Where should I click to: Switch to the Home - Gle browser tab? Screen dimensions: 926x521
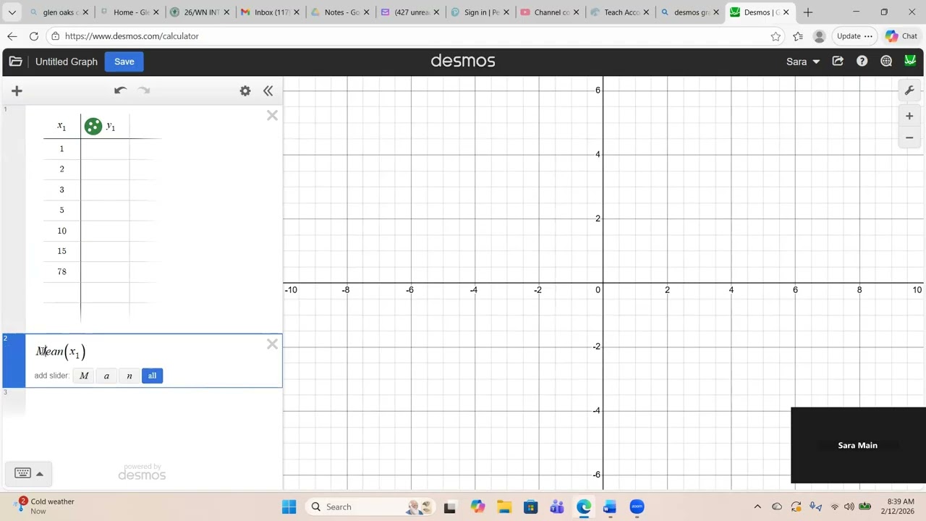click(x=129, y=12)
